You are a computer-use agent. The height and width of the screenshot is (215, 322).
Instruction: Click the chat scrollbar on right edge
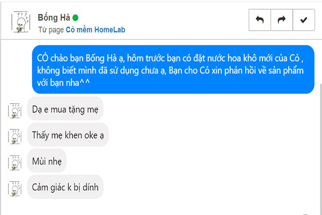(321, 148)
